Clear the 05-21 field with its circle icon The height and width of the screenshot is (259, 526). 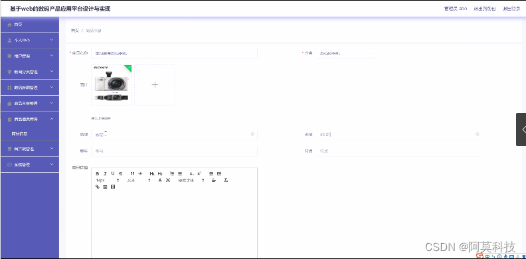477,134
